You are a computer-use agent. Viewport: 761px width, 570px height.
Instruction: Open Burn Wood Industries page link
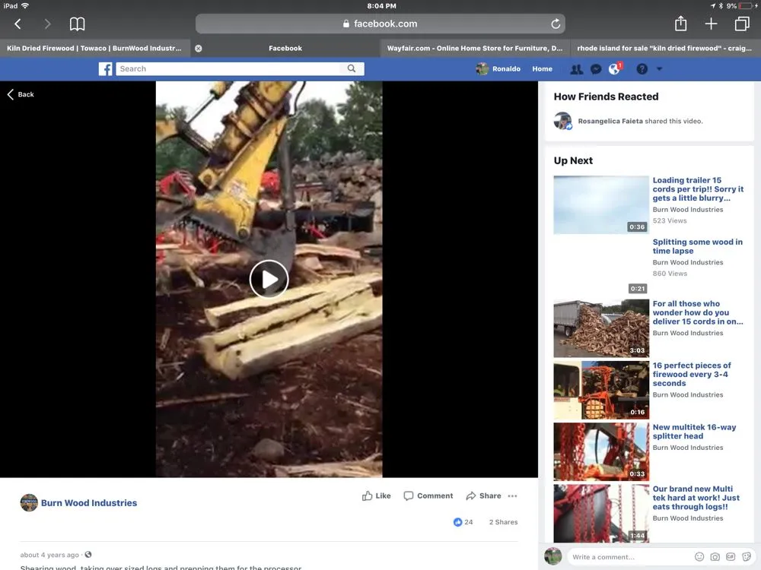coord(89,503)
